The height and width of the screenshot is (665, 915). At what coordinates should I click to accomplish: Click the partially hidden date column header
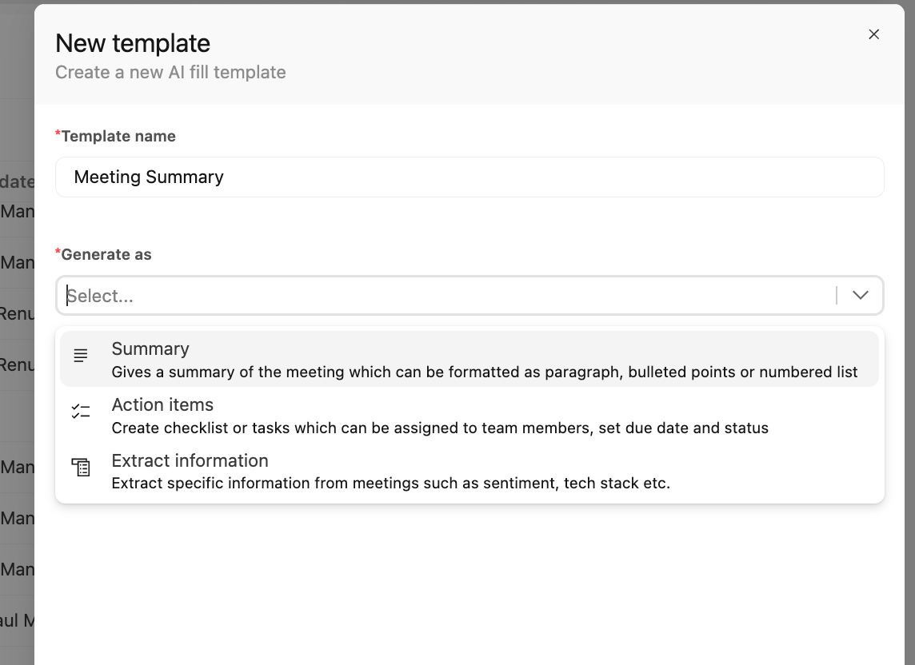pyautogui.click(x=17, y=181)
